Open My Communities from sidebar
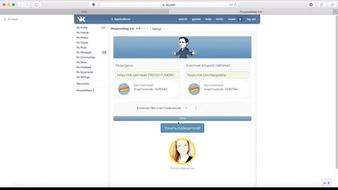 coord(86,58)
